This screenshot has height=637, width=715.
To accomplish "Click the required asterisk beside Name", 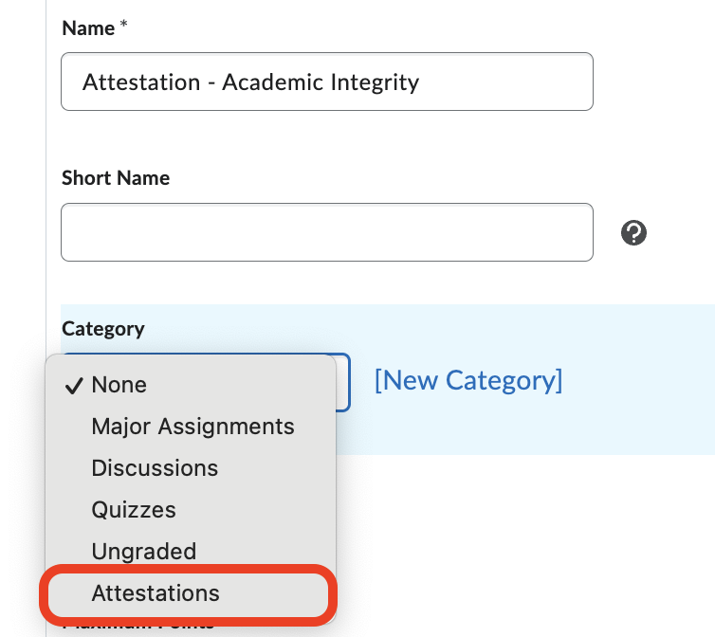I will click(x=123, y=28).
